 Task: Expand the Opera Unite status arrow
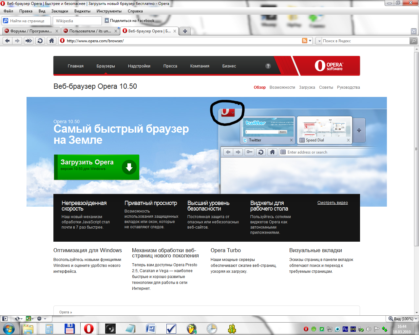click(x=33, y=319)
